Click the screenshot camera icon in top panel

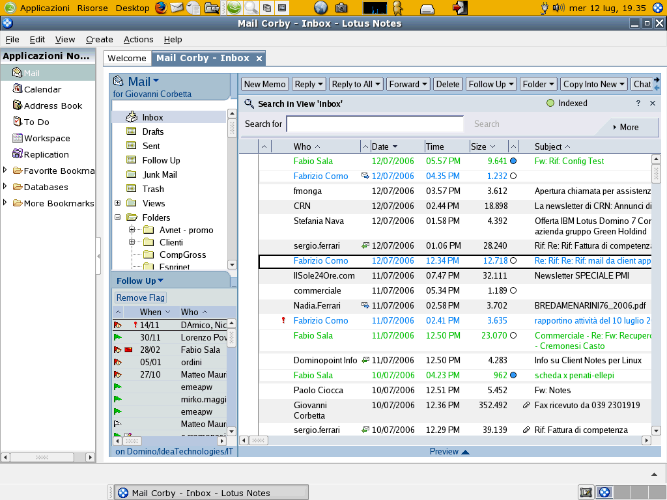(341, 8)
